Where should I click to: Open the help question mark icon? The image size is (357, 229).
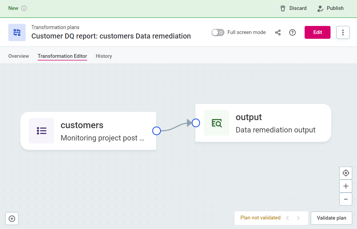tap(293, 32)
